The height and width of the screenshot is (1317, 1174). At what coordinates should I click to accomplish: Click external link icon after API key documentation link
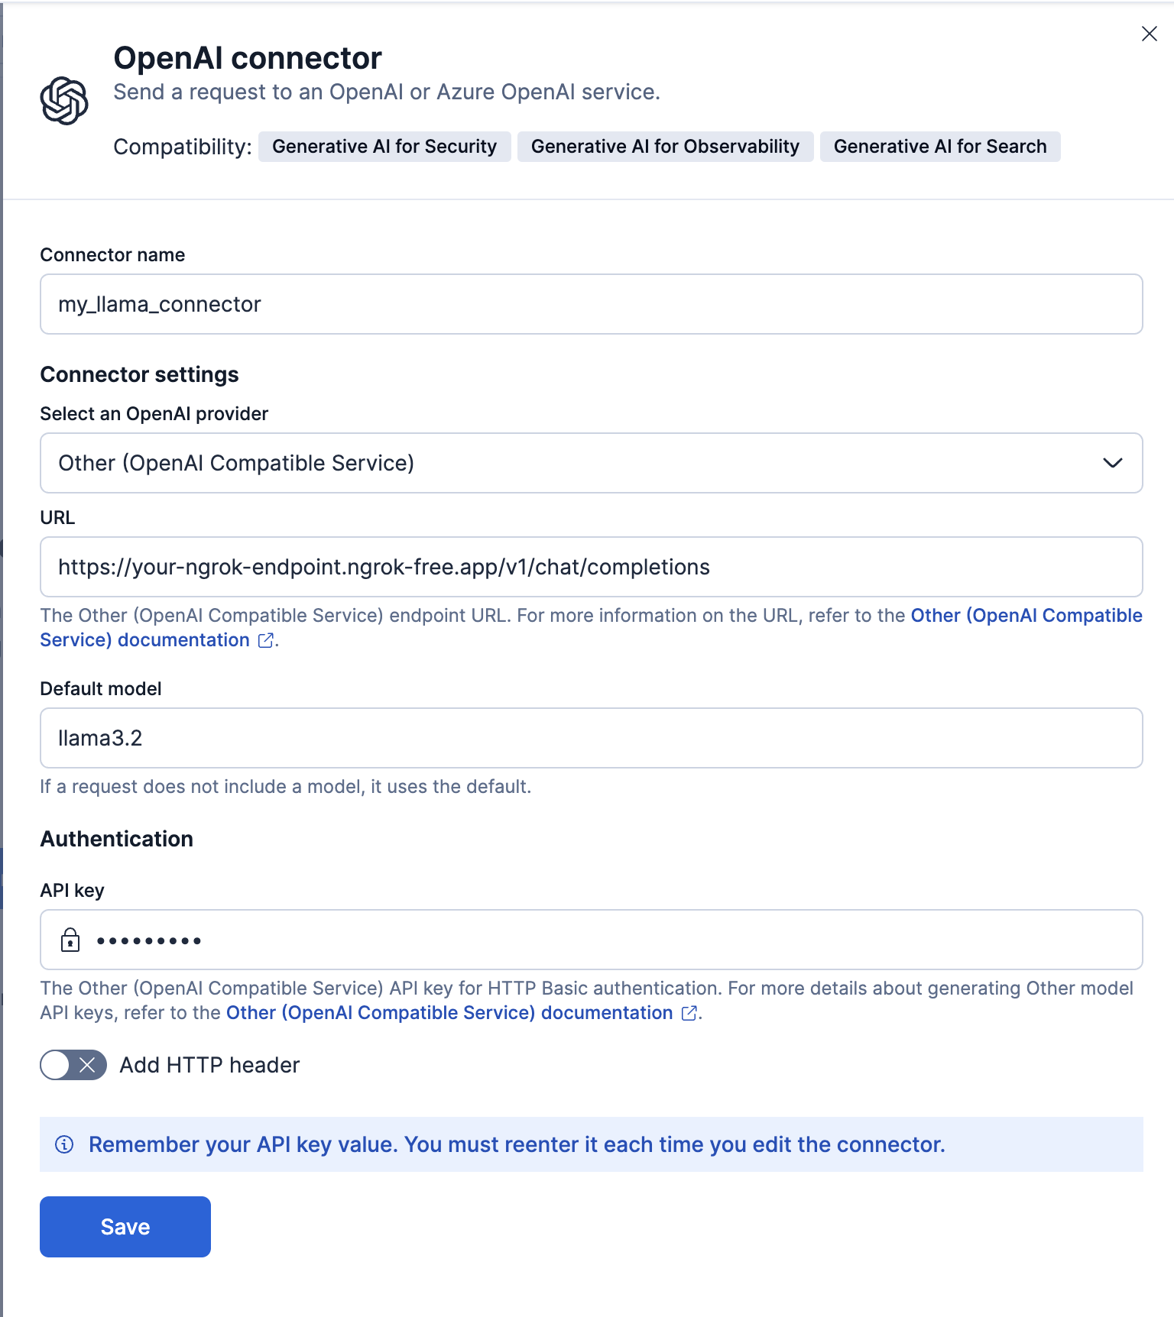[689, 1014]
